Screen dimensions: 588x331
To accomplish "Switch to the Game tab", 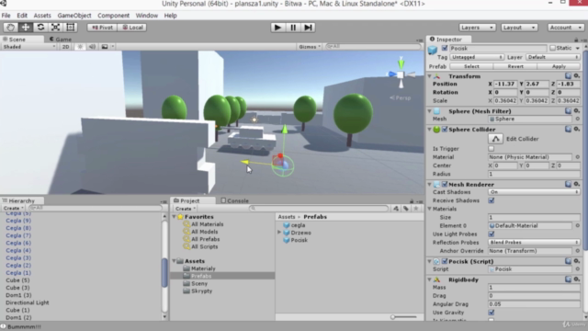I will point(61,39).
